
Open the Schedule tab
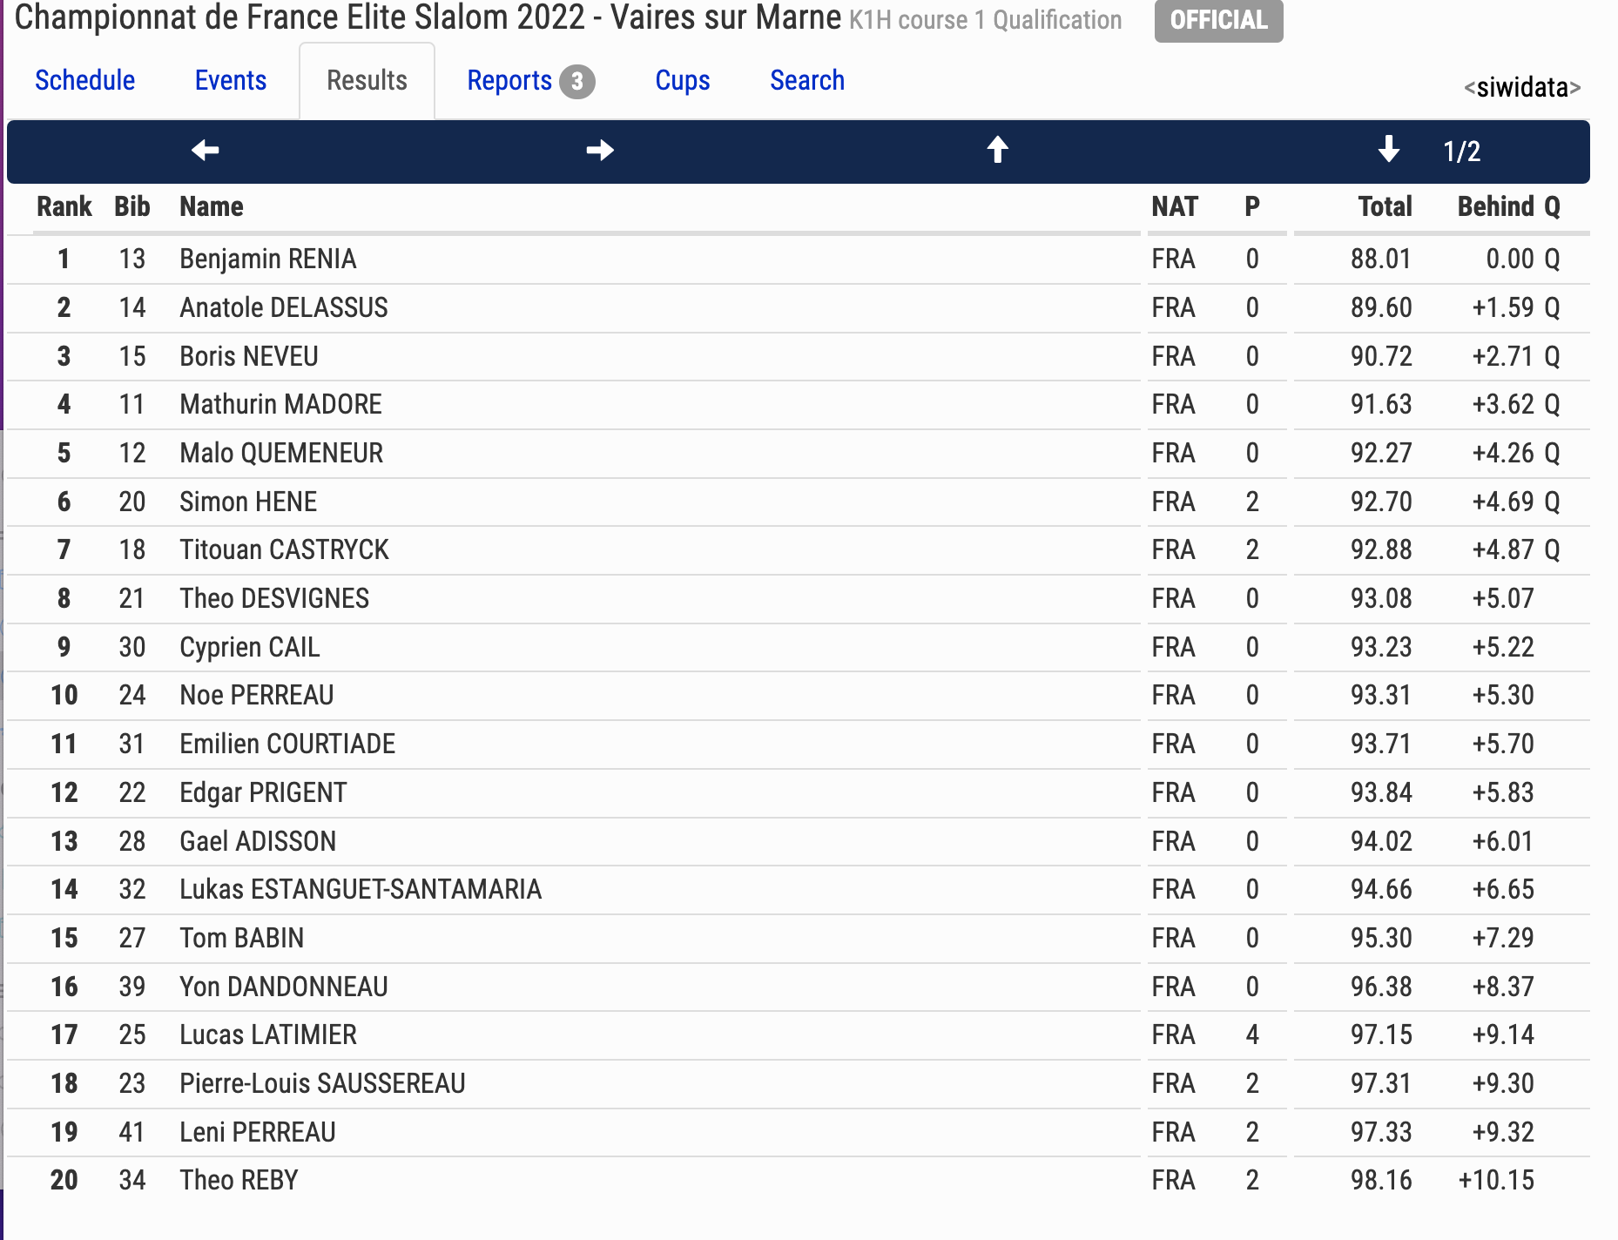point(85,80)
